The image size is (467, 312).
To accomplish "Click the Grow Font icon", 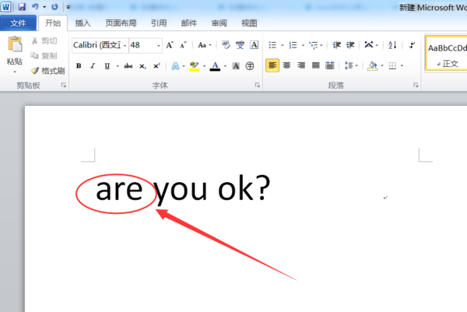I will [x=170, y=45].
